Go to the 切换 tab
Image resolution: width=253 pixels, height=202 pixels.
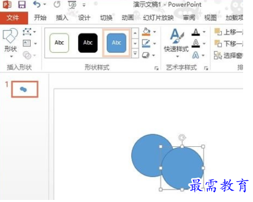(106, 18)
